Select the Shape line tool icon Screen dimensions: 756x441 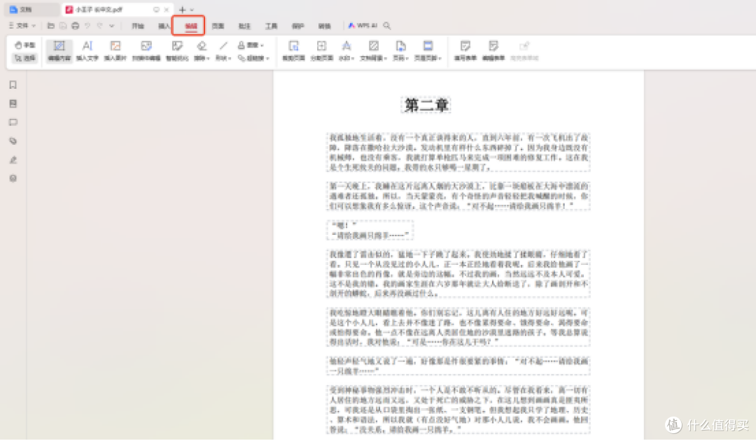223,45
